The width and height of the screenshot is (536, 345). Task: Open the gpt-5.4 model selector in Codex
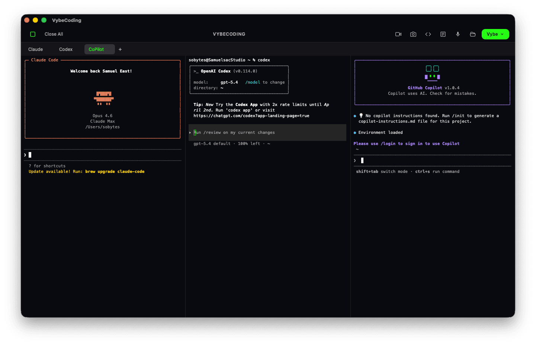[x=230, y=82]
